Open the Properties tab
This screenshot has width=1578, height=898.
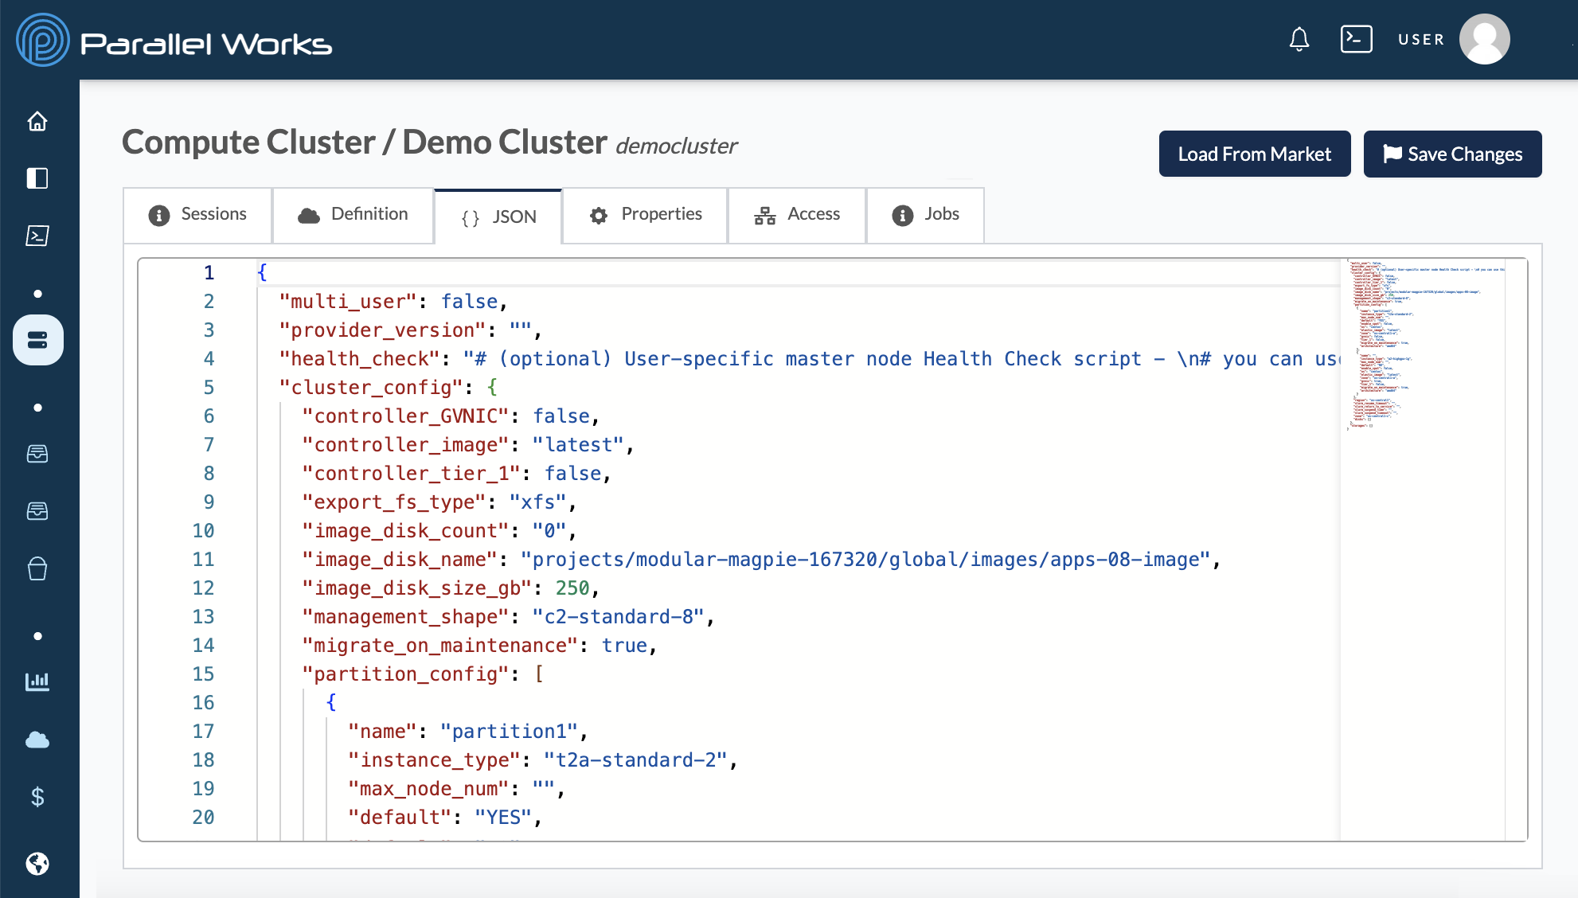(x=646, y=215)
